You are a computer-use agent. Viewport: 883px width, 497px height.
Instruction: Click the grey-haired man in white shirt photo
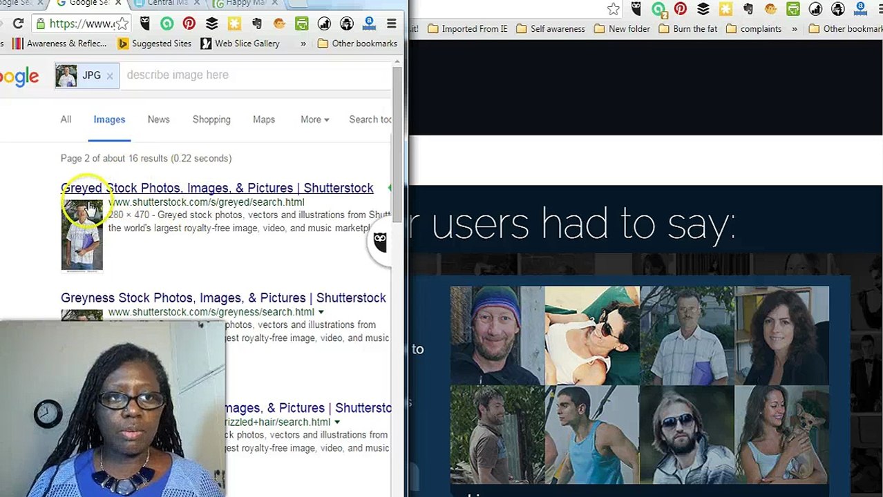tap(687, 335)
